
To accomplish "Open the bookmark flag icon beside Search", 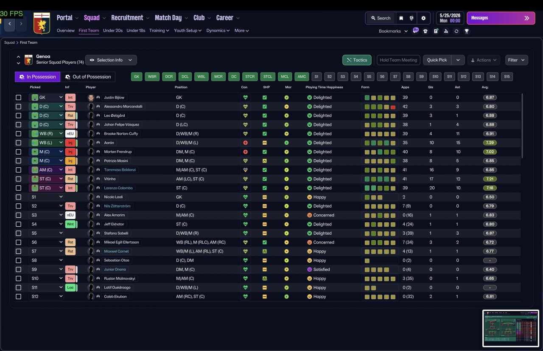I will pyautogui.click(x=401, y=18).
